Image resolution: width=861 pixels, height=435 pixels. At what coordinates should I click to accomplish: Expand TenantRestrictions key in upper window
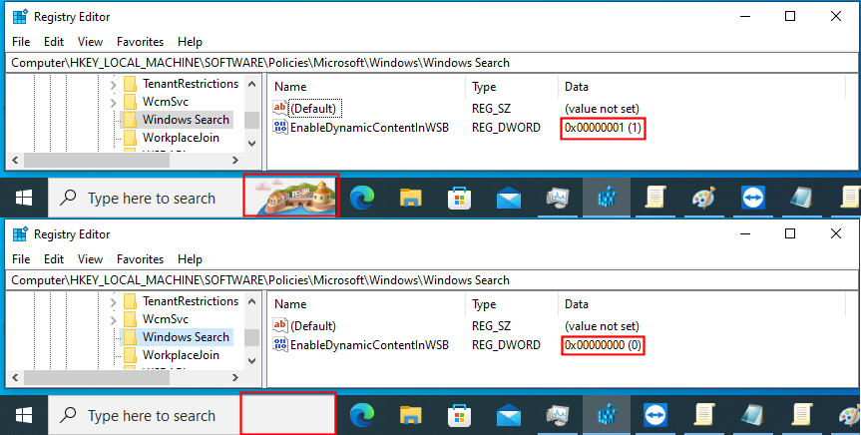click(x=113, y=85)
